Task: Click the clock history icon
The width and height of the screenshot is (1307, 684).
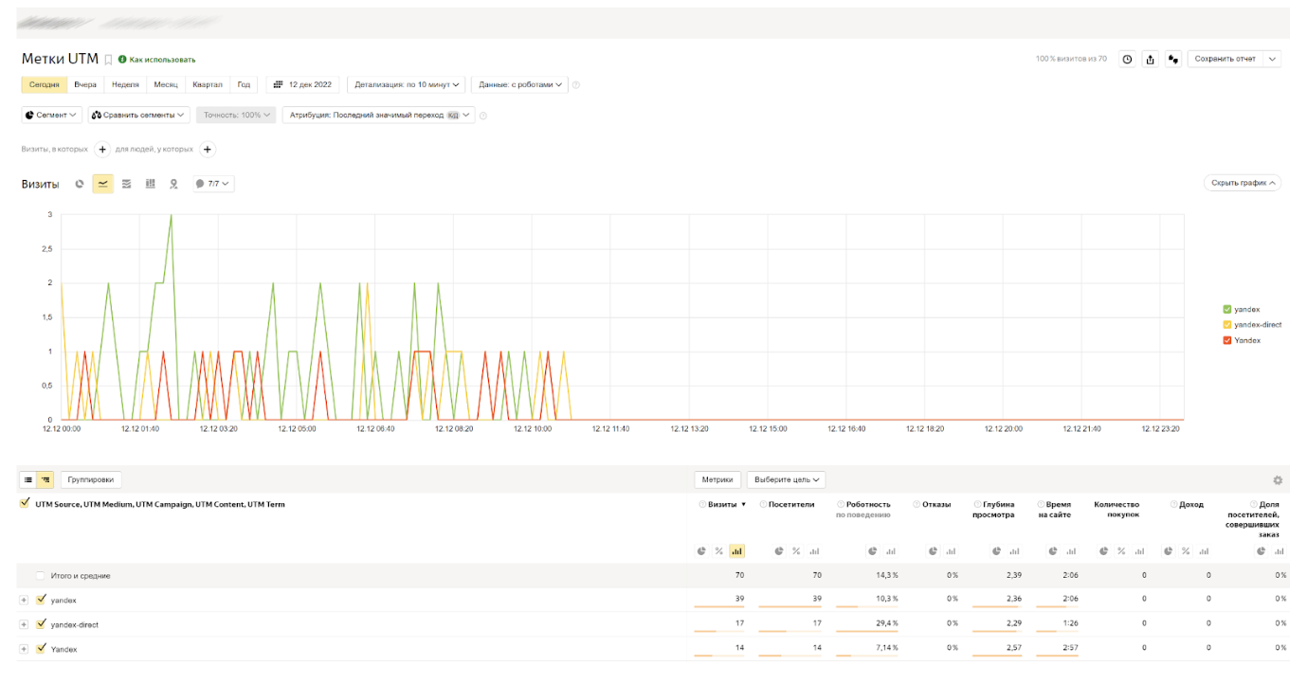Action: click(1127, 59)
